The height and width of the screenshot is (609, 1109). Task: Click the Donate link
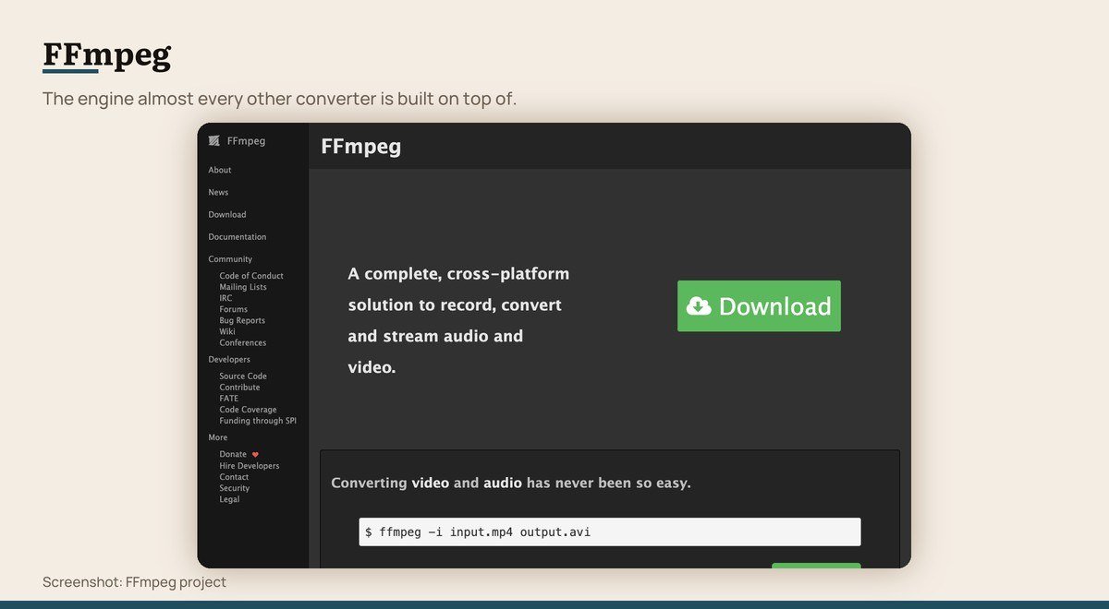coord(233,454)
